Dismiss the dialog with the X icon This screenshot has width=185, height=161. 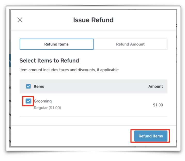[x=20, y=20]
